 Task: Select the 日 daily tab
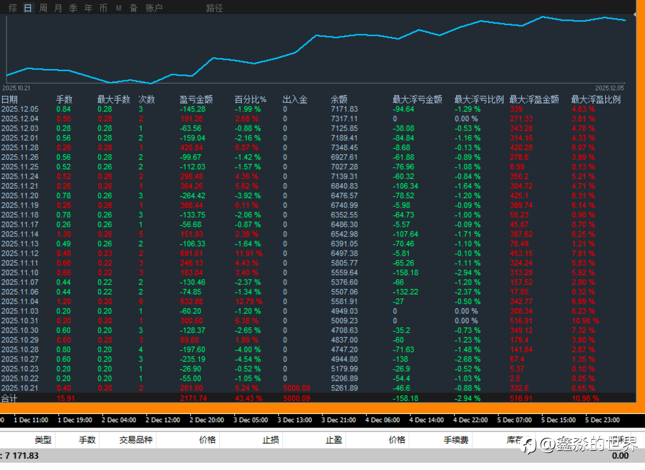pyautogui.click(x=28, y=8)
